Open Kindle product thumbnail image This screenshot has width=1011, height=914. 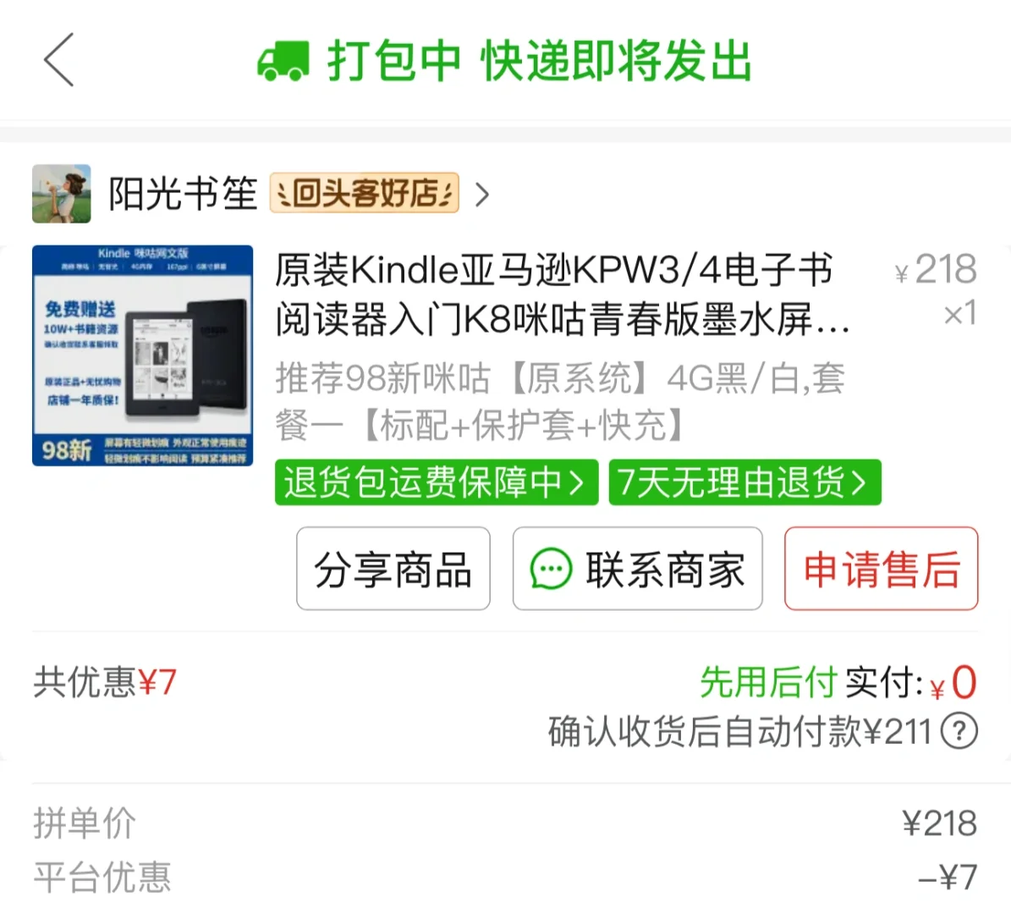(142, 355)
